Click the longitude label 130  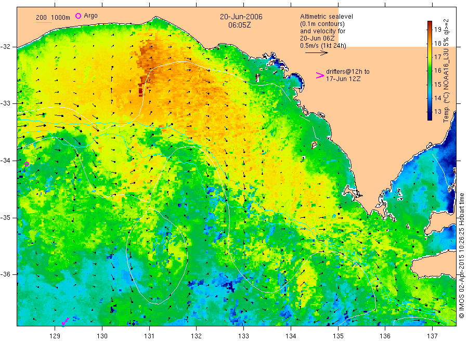coord(102,336)
